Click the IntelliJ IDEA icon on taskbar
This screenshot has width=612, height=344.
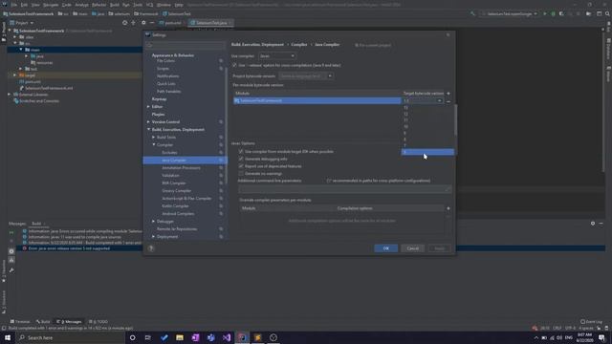coord(242,337)
